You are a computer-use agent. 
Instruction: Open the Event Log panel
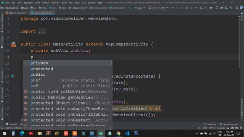[x=210, y=124]
